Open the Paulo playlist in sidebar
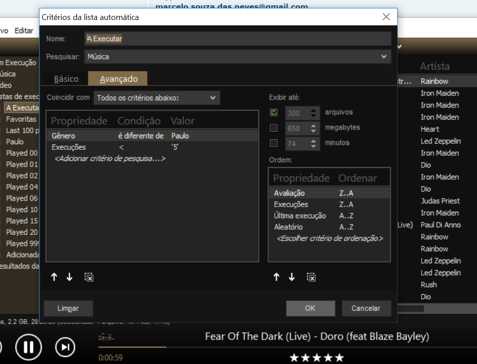The height and width of the screenshot is (364, 477). [15, 141]
